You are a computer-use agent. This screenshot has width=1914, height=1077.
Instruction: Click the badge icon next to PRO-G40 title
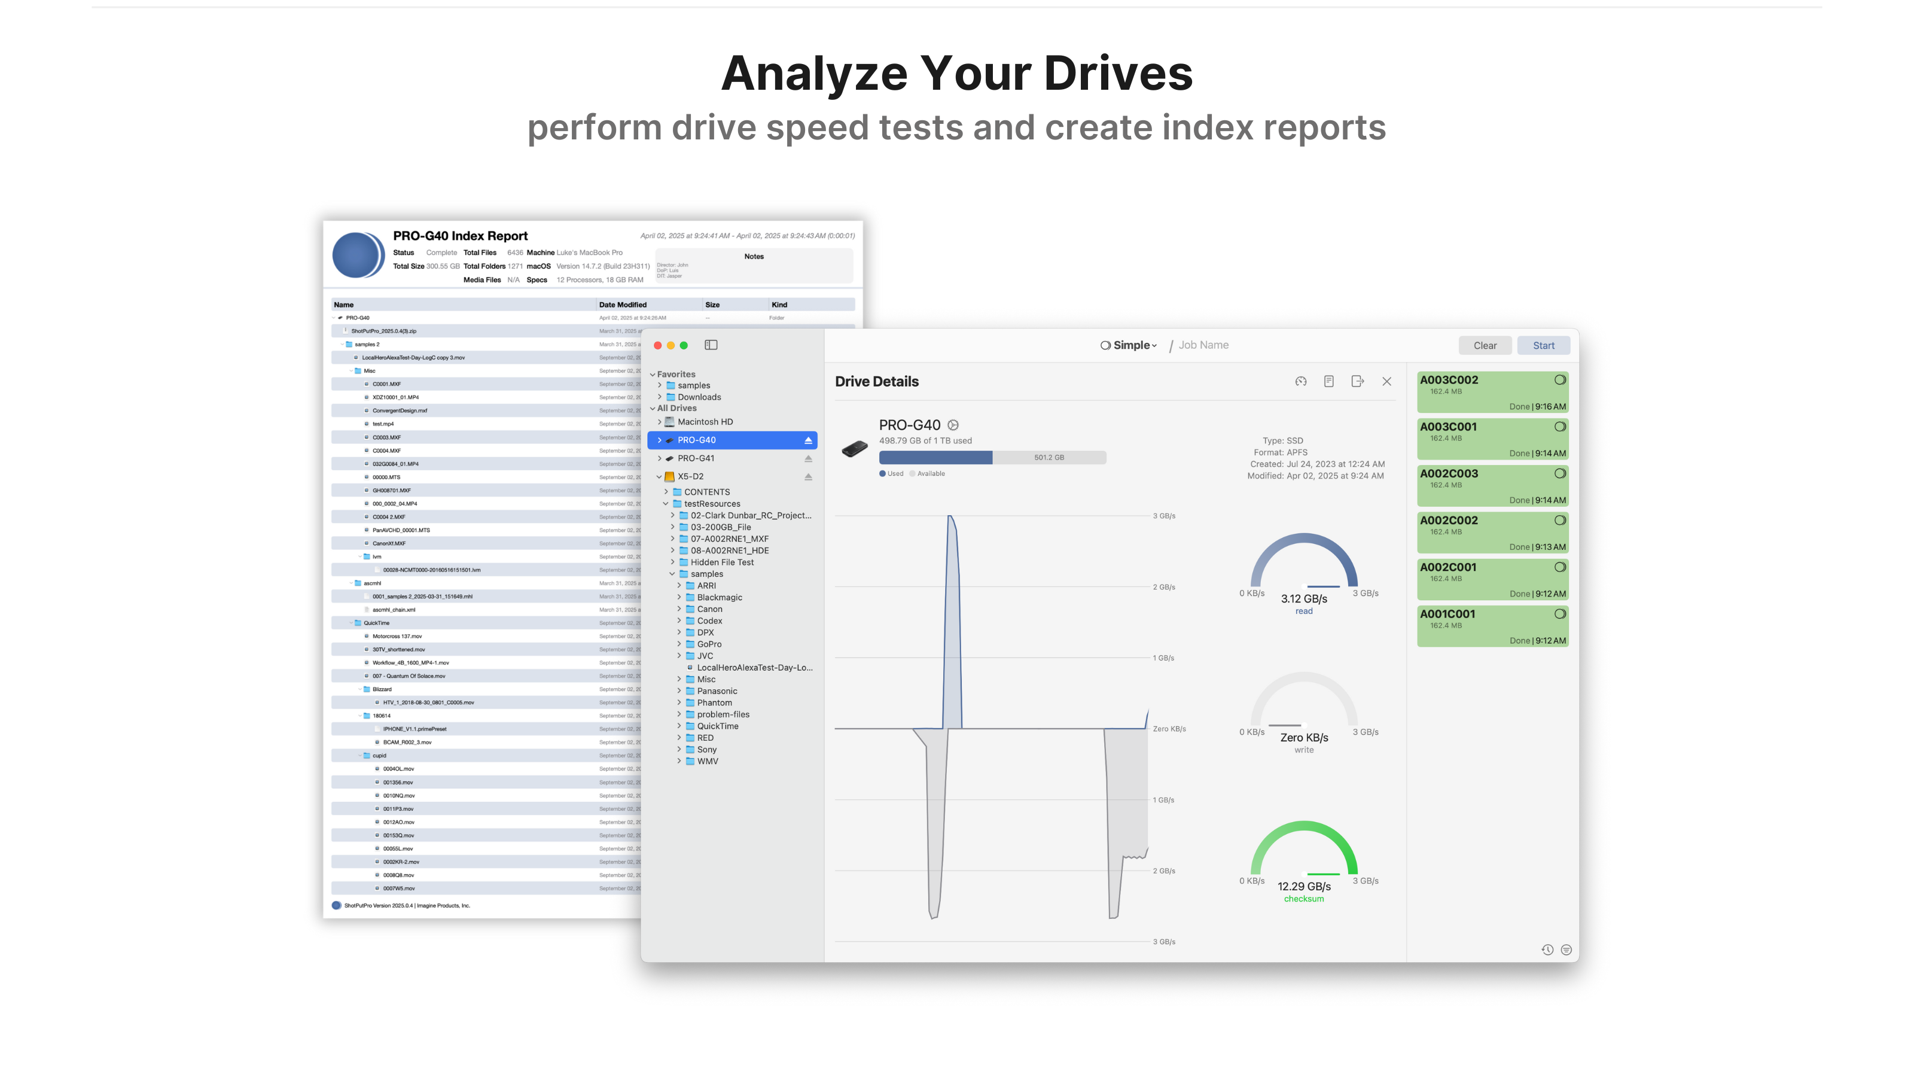click(953, 425)
